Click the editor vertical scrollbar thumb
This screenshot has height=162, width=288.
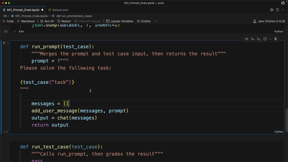[x=286, y=120]
